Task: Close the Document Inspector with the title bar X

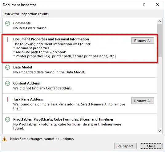Action: coord(158,5)
